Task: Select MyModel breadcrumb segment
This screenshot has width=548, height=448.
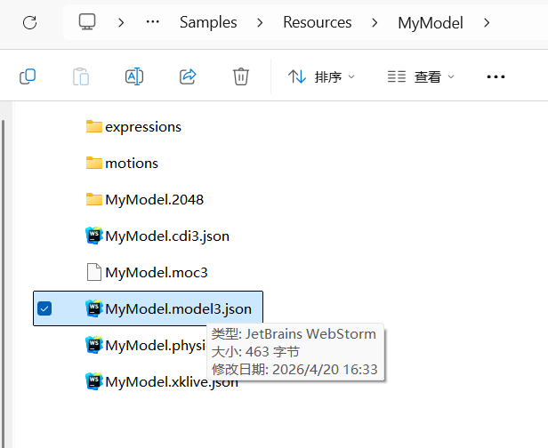Action: (431, 23)
